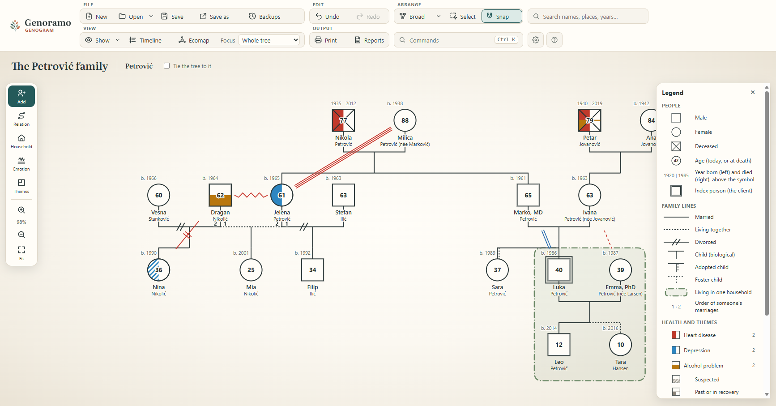Open the help question mark icon
The width and height of the screenshot is (776, 406).
[554, 40]
